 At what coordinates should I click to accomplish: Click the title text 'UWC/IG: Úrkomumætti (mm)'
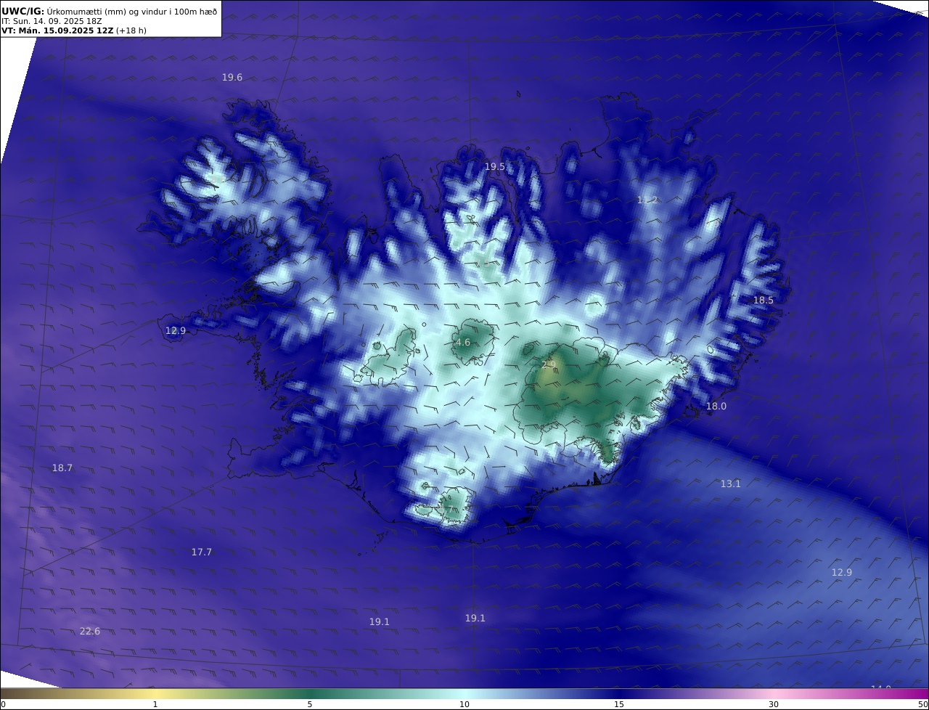[64, 11]
